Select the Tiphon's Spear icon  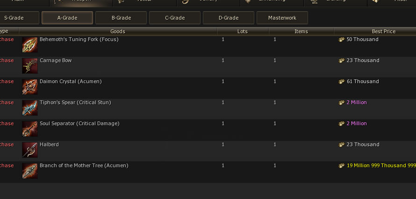[x=30, y=108]
